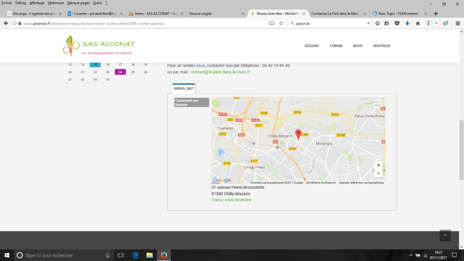This screenshot has width=464, height=261.
Task: Close the Reseau bien être tab
Action: point(304,13)
